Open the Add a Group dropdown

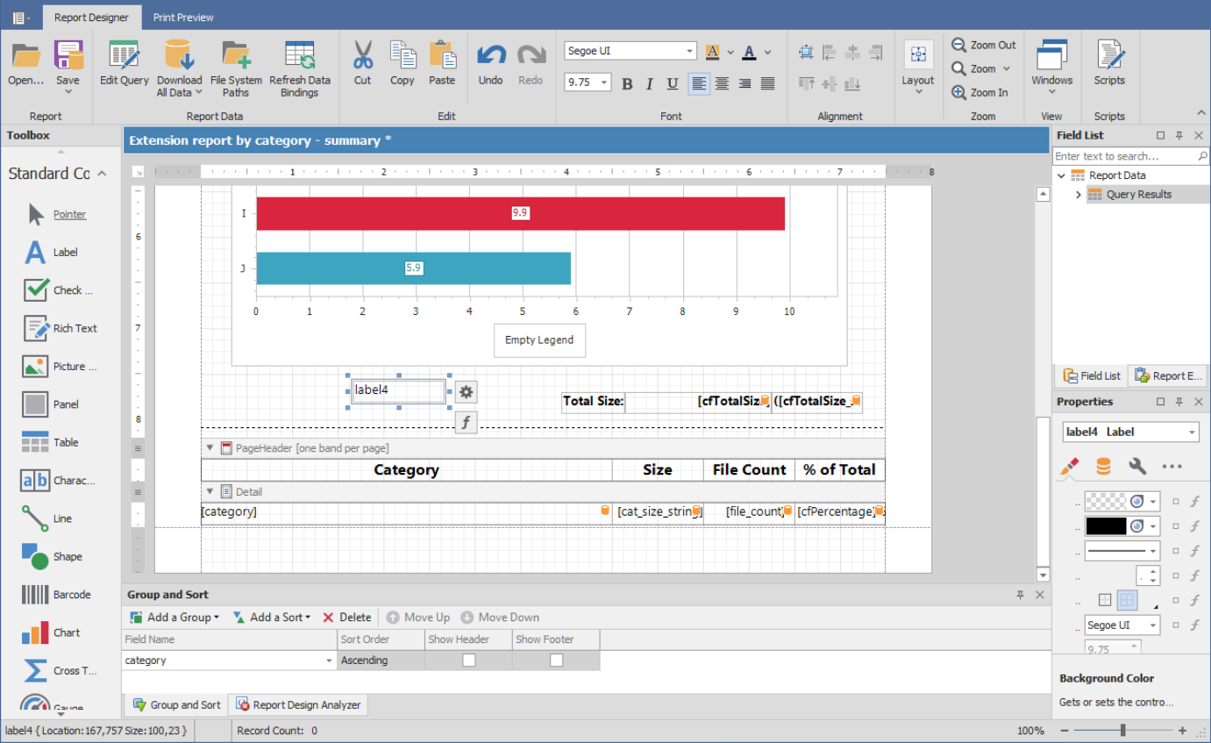[x=175, y=618]
